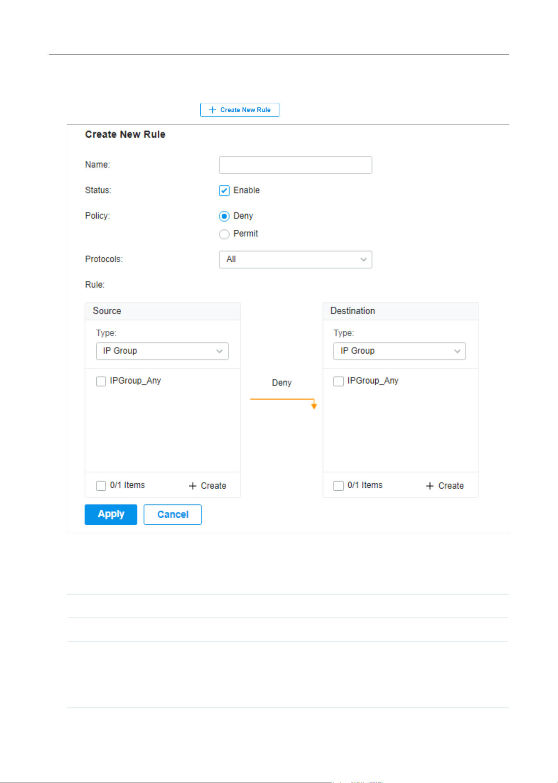Image resolution: width=558 pixels, height=783 pixels.
Task: Select the Permit policy radio button
Action: (x=224, y=234)
